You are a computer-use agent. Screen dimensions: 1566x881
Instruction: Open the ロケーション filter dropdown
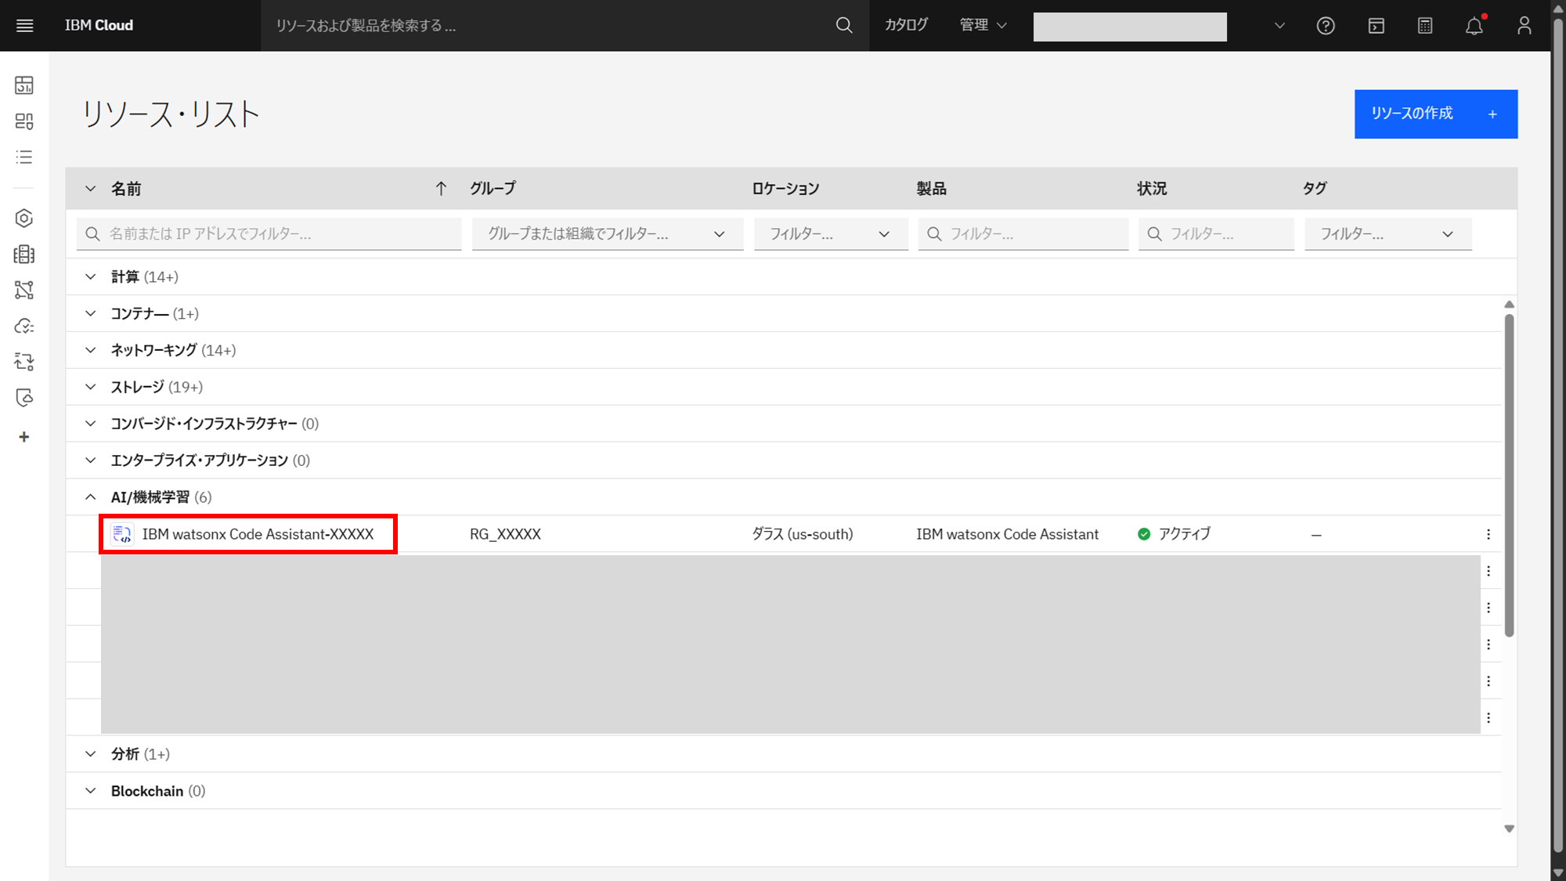[x=830, y=234]
